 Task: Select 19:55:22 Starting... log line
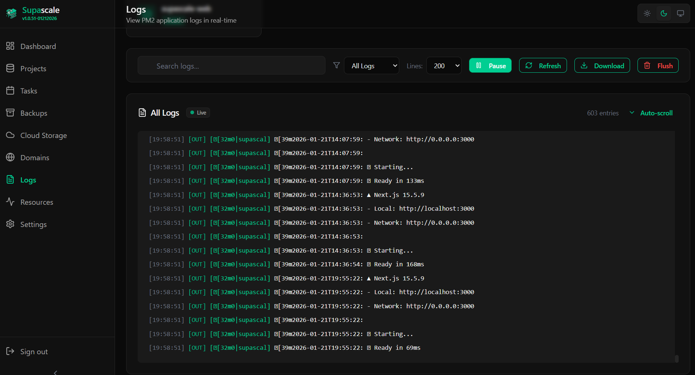point(281,334)
